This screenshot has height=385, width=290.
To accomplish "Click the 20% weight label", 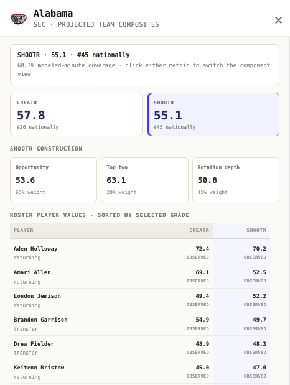I will pyautogui.click(x=121, y=192).
